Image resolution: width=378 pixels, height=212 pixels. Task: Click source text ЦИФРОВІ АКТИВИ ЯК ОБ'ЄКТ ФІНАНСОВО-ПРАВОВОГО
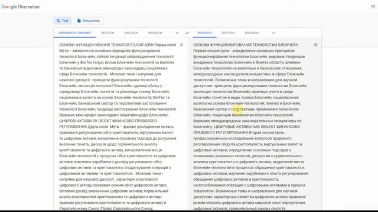pyautogui.click(x=108, y=121)
